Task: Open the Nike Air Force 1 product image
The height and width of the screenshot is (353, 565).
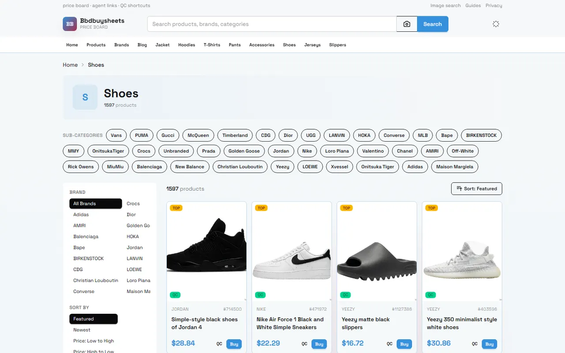Action: pyautogui.click(x=291, y=252)
